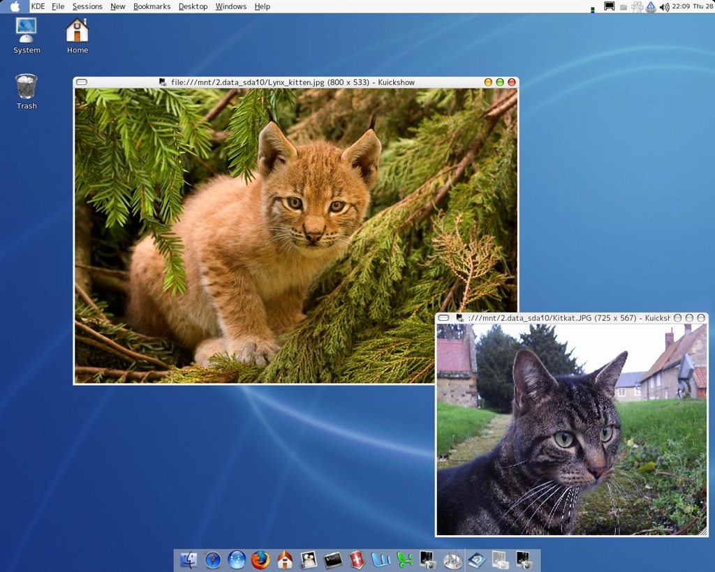The height and width of the screenshot is (572, 715).
Task: Expand the Desktop menu in menu bar
Action: point(193,6)
